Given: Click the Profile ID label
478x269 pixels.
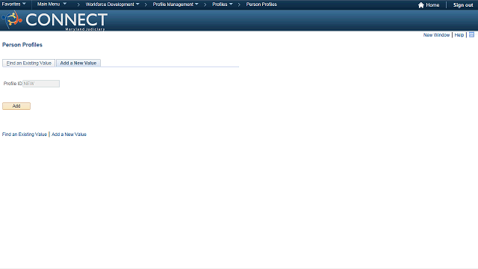Looking at the screenshot, I should coord(13,84).
